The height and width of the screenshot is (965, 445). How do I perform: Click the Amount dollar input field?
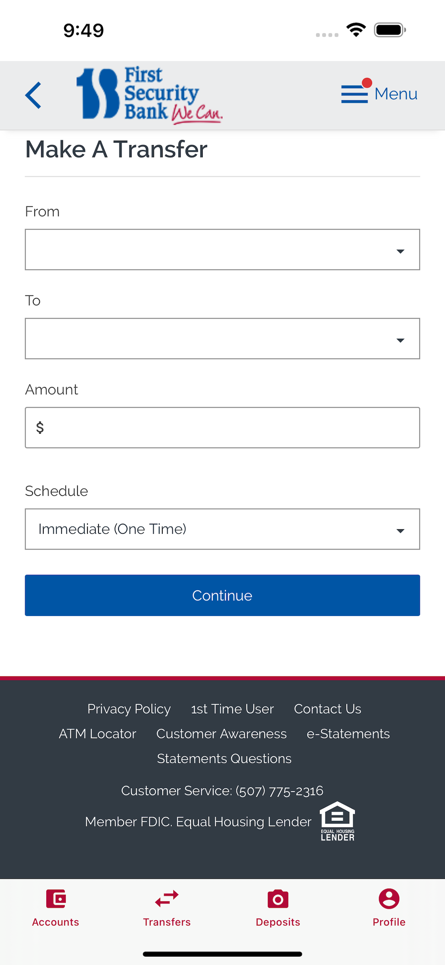pos(222,428)
